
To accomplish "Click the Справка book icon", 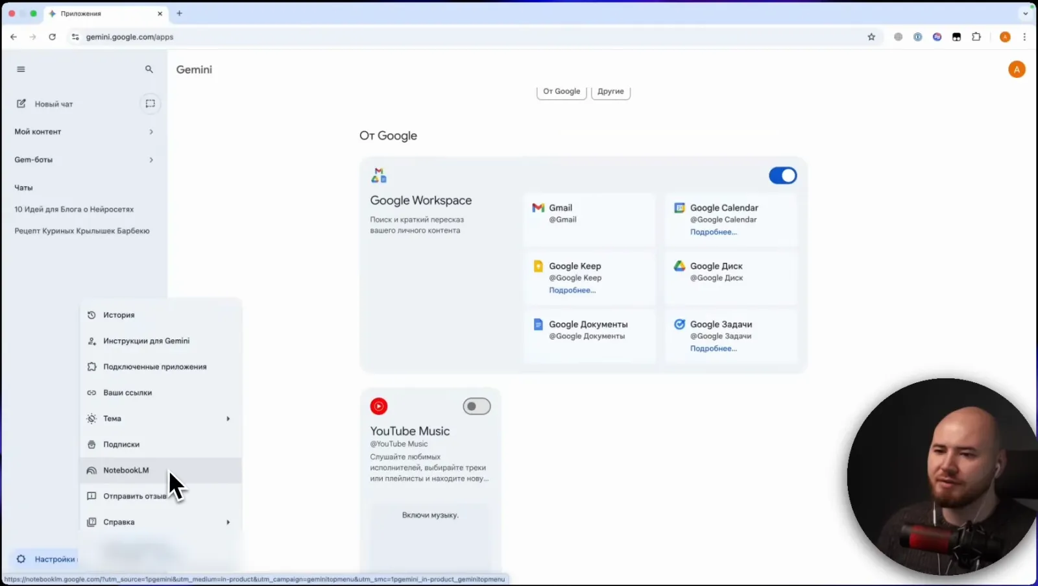I will [x=91, y=522].
